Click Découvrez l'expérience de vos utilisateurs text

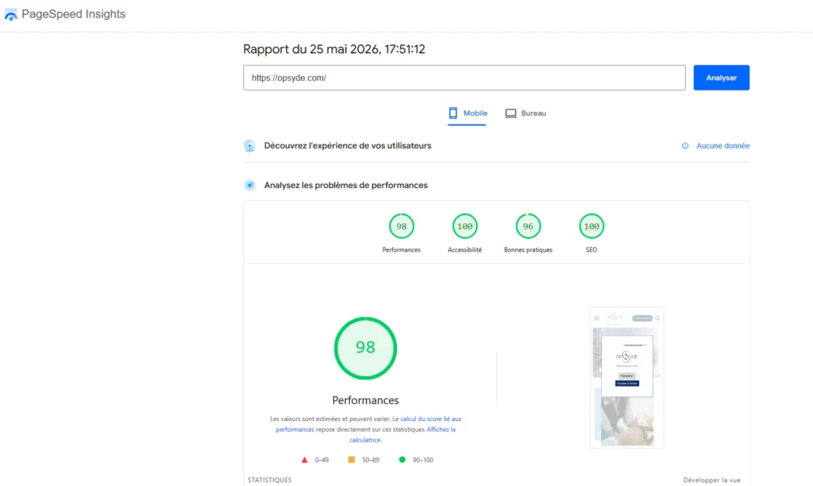point(348,146)
